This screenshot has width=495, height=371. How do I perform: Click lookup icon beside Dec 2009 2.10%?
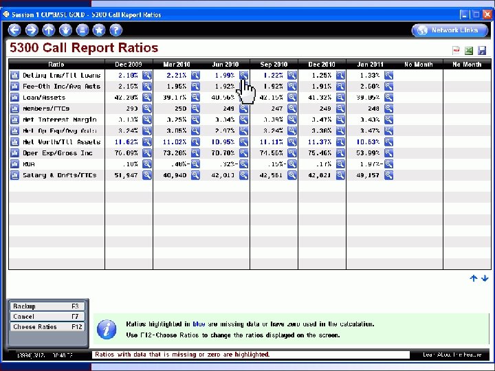(147, 76)
